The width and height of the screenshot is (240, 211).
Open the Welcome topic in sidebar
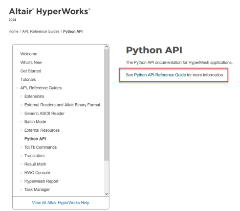coord(29,54)
